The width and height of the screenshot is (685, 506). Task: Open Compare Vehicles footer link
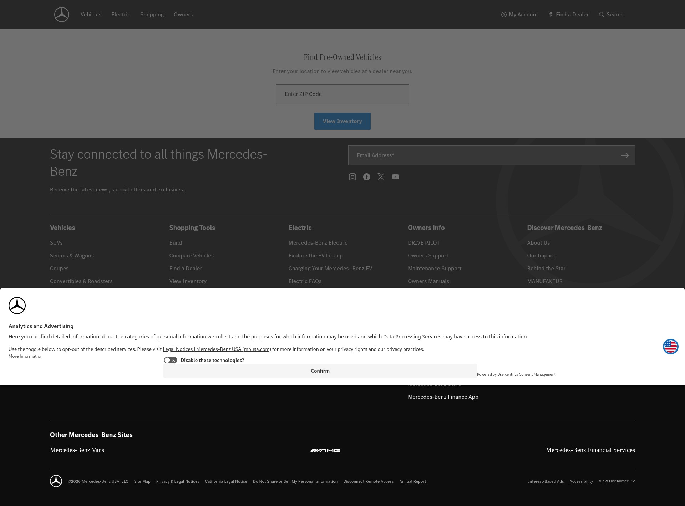click(x=192, y=256)
